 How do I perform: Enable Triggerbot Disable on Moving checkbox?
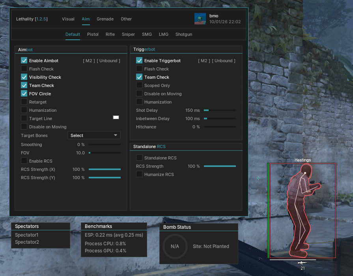[139, 94]
